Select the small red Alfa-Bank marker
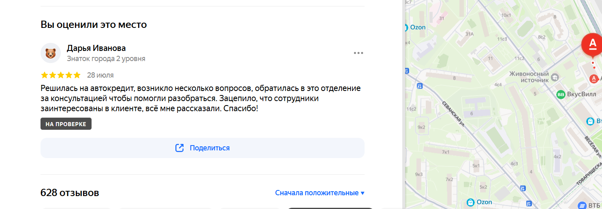602x209 pixels. pyautogui.click(x=594, y=78)
